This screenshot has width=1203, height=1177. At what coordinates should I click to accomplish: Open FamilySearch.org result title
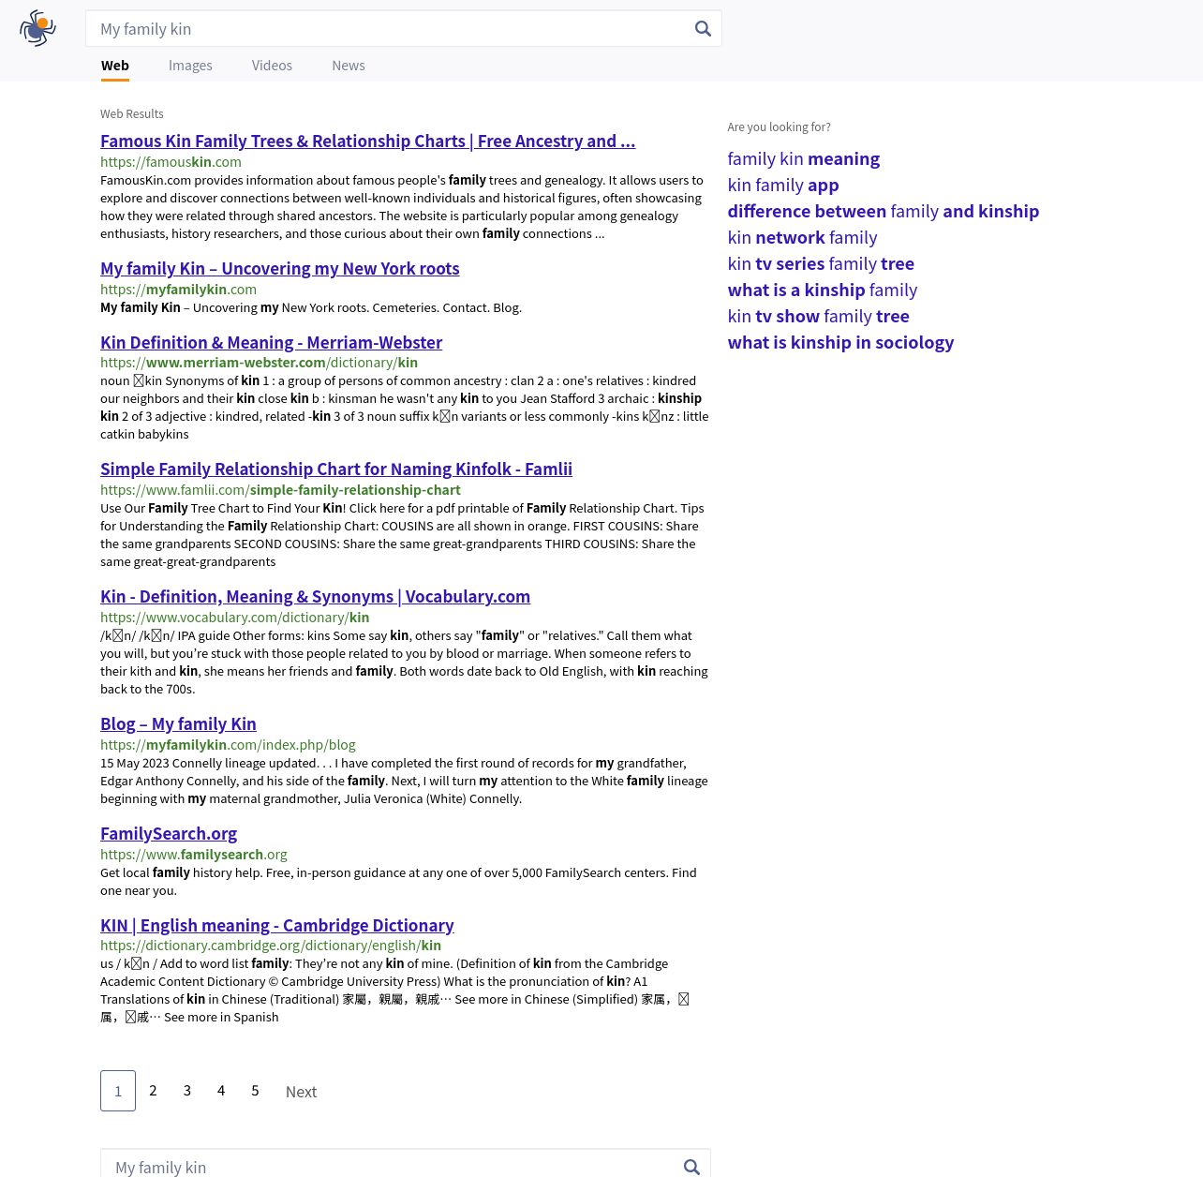pyautogui.click(x=169, y=834)
